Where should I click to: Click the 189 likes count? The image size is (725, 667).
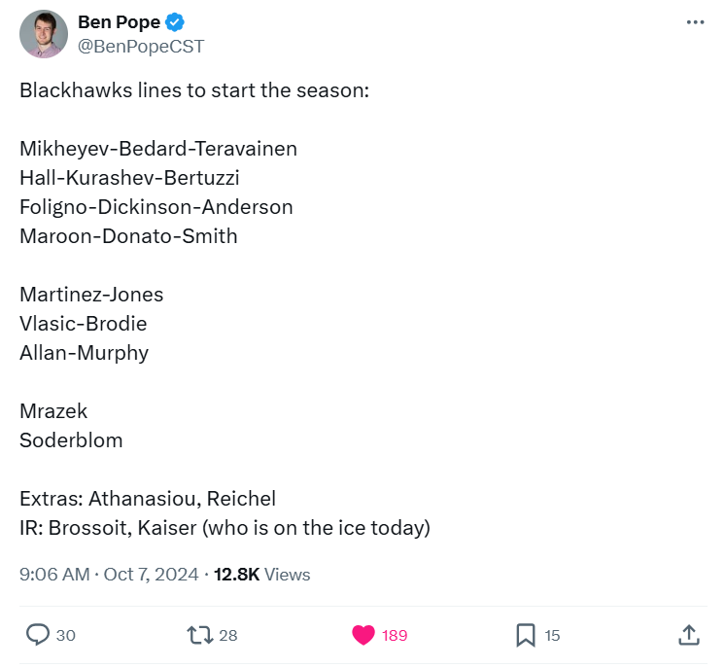click(x=395, y=636)
